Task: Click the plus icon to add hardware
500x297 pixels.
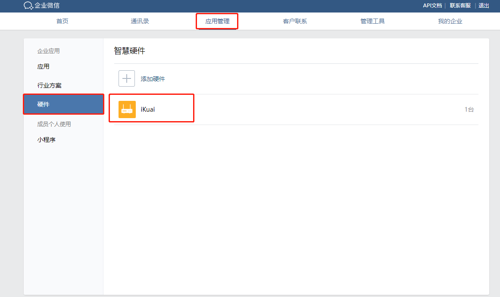Action: tap(127, 78)
